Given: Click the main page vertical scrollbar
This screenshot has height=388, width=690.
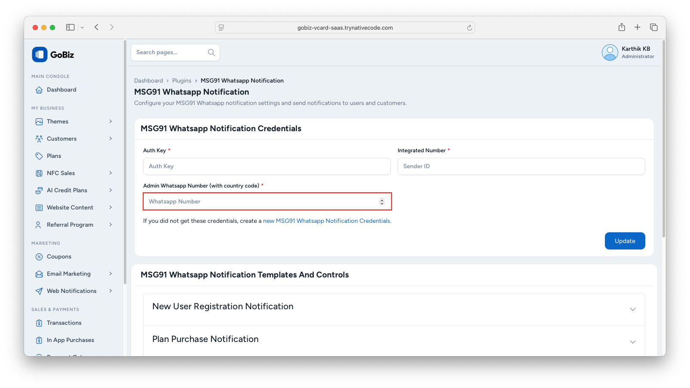Looking at the screenshot, I should pyautogui.click(x=664, y=139).
